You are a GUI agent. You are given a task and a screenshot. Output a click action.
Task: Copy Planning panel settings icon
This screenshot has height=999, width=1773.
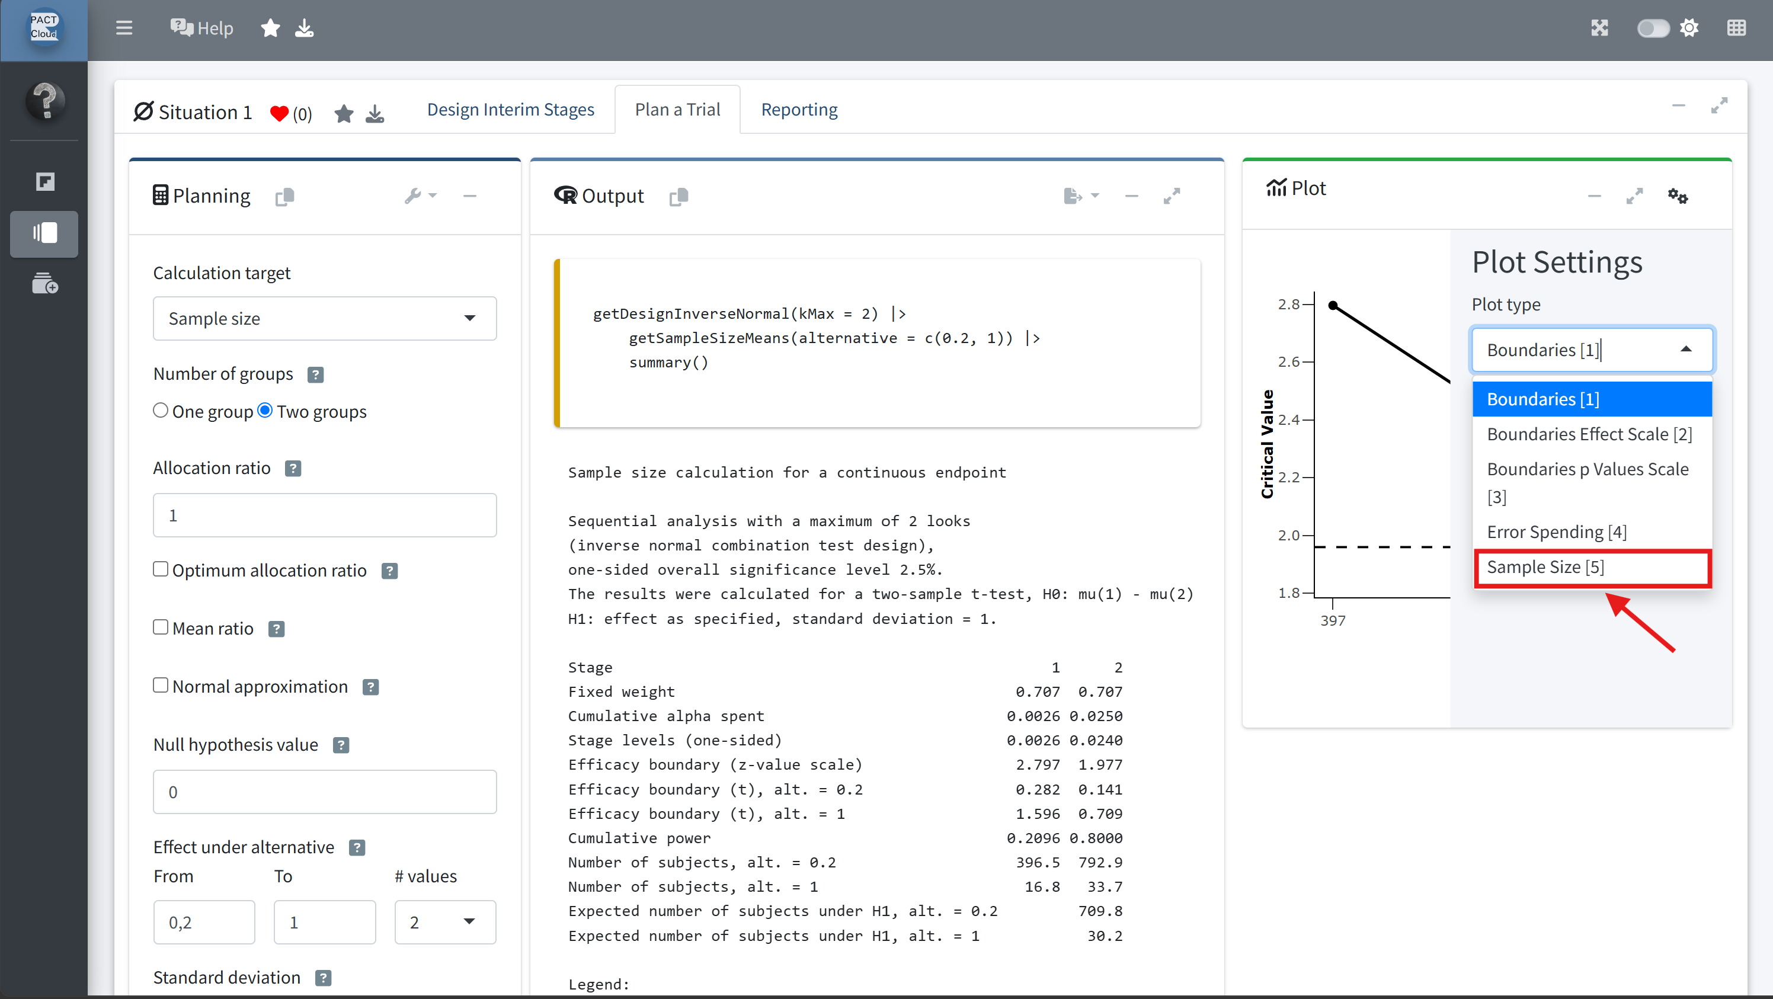click(x=285, y=197)
